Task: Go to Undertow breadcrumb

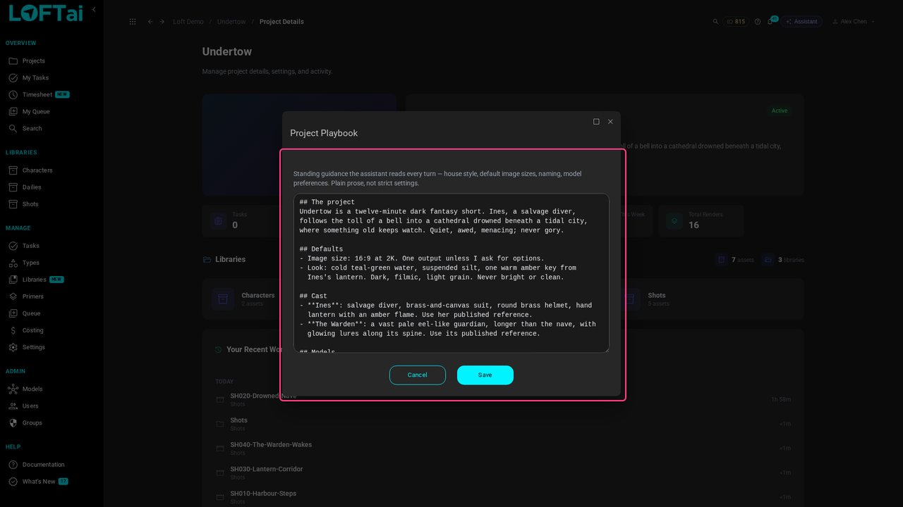Action: point(231,22)
